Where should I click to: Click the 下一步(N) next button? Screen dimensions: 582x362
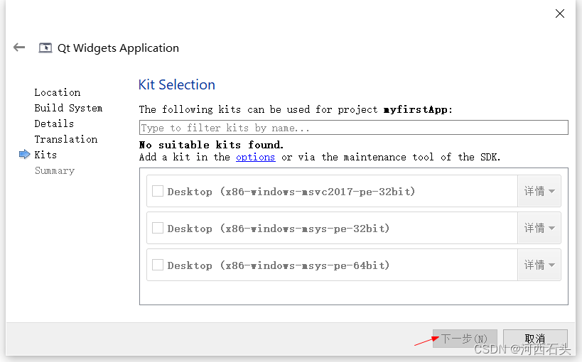[x=465, y=339]
